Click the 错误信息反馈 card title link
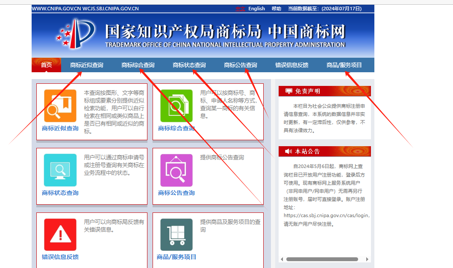The height and width of the screenshot is (268, 453). [60, 257]
